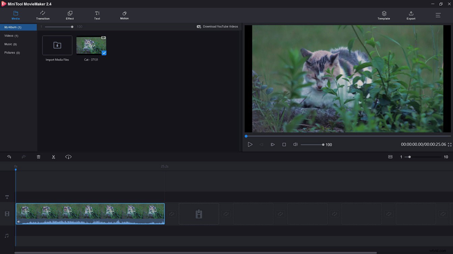Click the Undo icon above the timeline
Screen dimensions: 453x254
[9, 157]
